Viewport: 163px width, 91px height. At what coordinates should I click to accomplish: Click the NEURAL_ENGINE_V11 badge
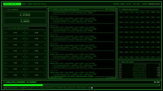[12, 4]
